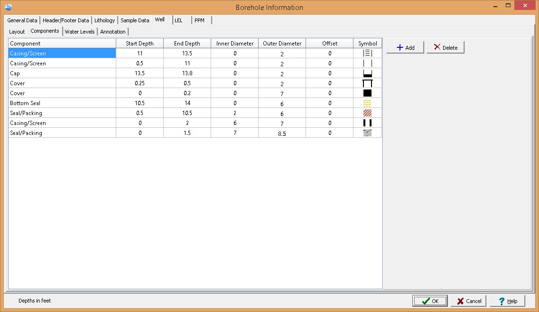Open the Water Levels sub-tab
Viewport: 539px width, 312px height.
80,32
